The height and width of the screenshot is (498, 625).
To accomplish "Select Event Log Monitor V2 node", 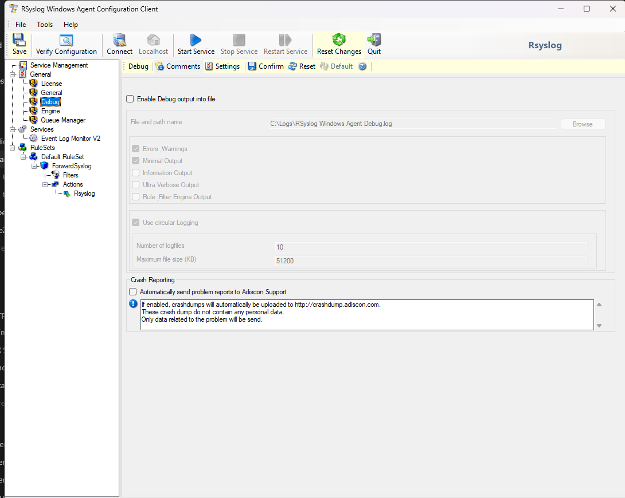I will point(71,139).
